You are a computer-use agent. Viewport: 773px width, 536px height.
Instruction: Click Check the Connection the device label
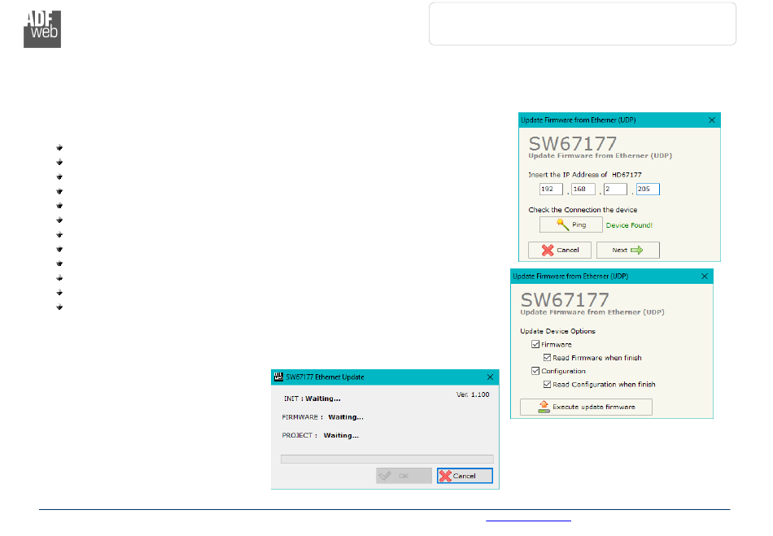(583, 210)
